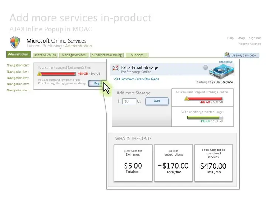The height and width of the screenshot is (200, 266).
Task: Click the green predicted usage bar
Action: point(205,117)
